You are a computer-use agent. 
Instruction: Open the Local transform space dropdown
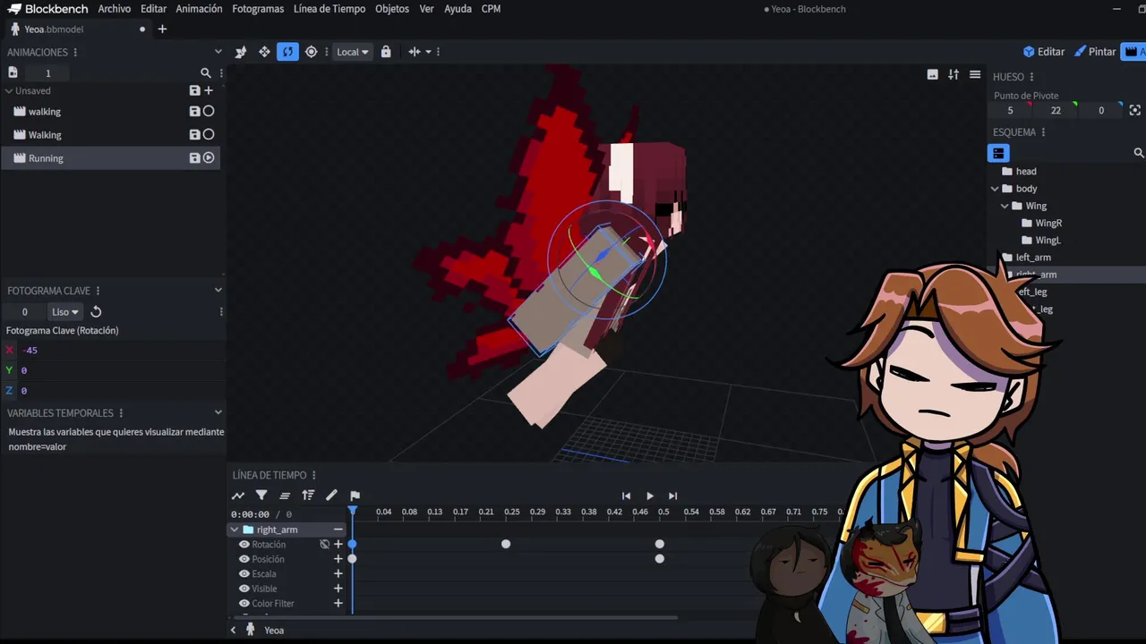click(352, 52)
